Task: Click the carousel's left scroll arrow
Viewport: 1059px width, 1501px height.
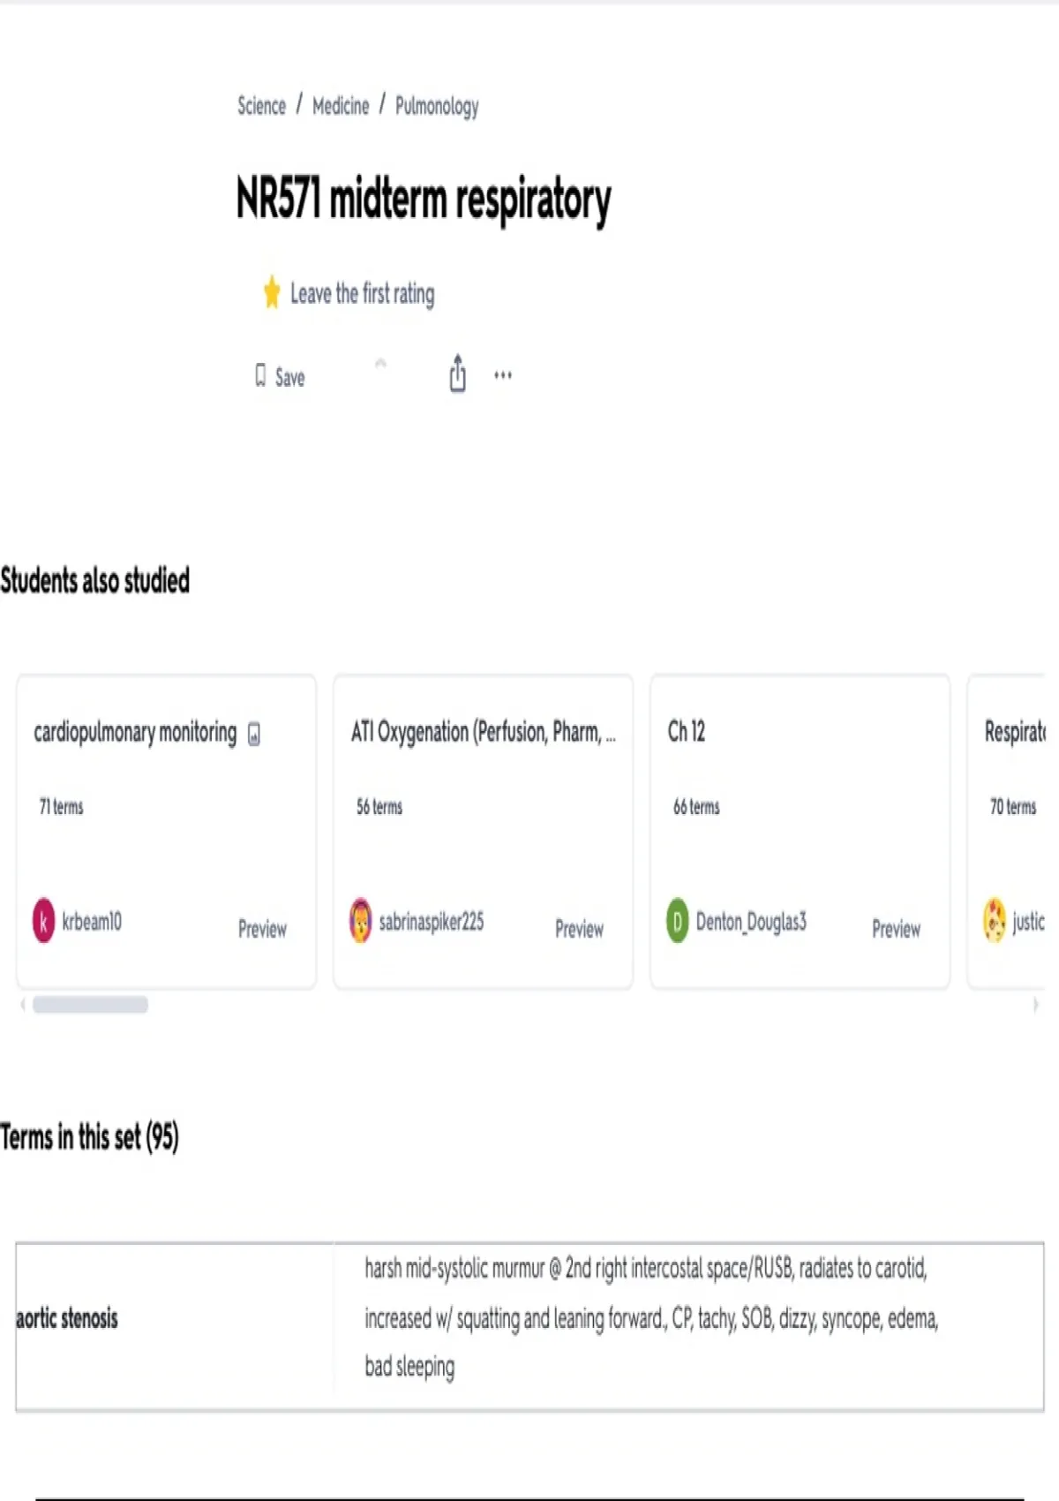Action: click(23, 1005)
